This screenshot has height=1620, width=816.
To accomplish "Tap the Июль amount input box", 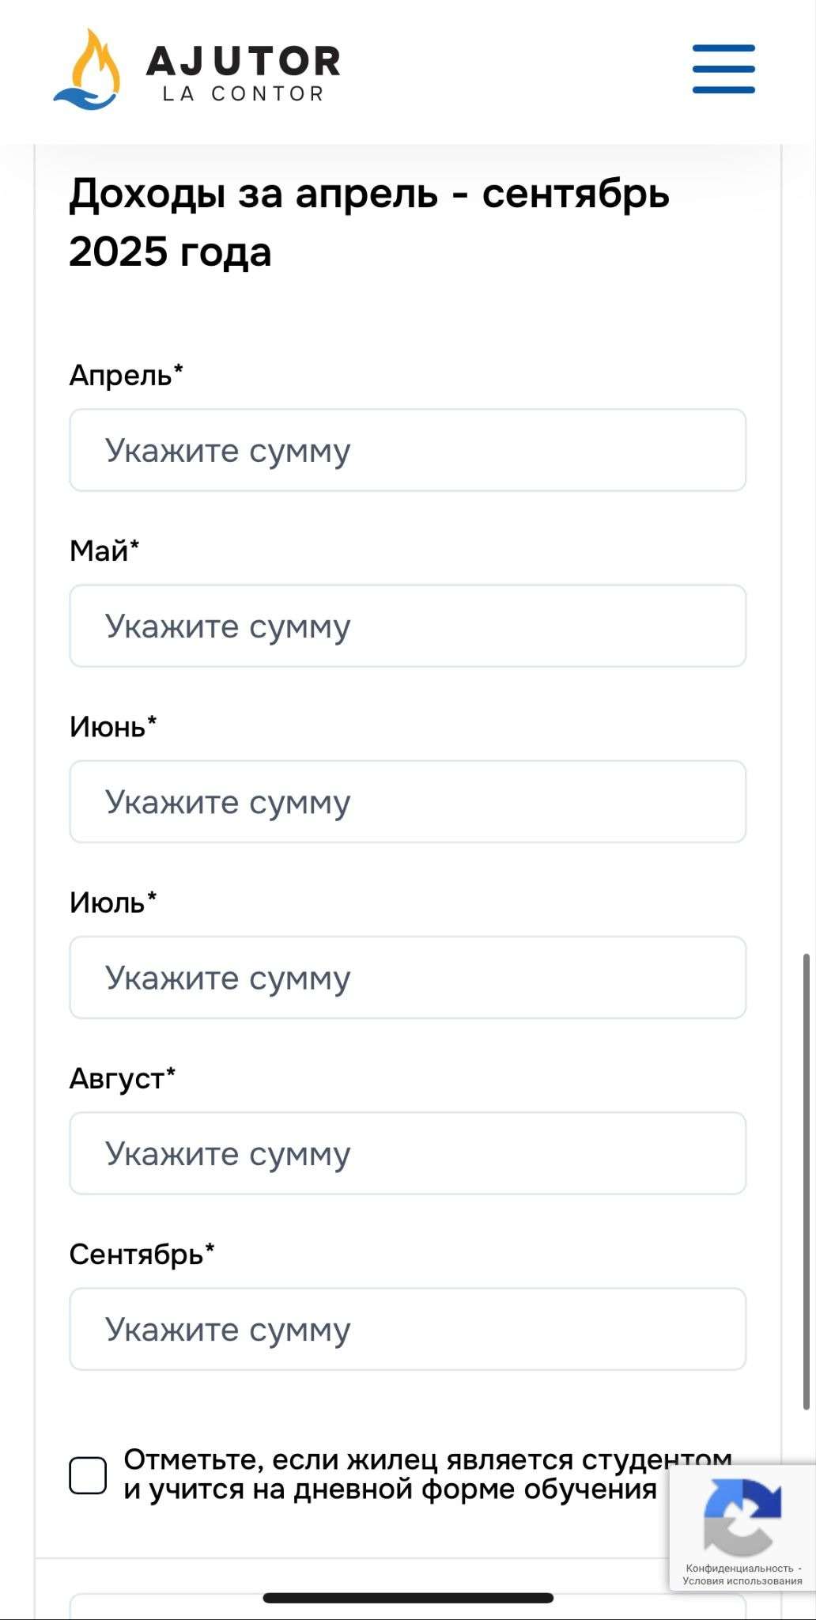I will tap(408, 978).
